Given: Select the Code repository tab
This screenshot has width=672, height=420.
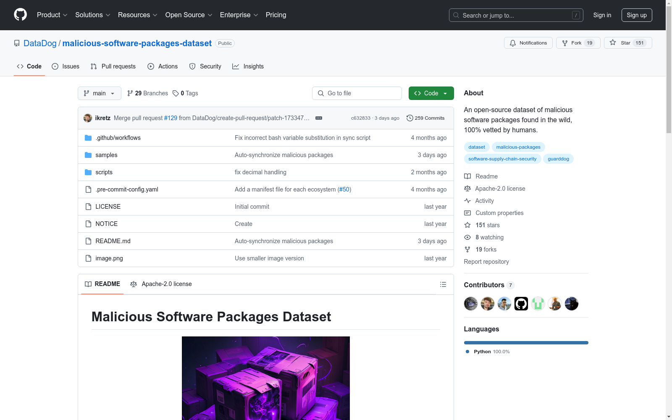Looking at the screenshot, I should (x=29, y=66).
